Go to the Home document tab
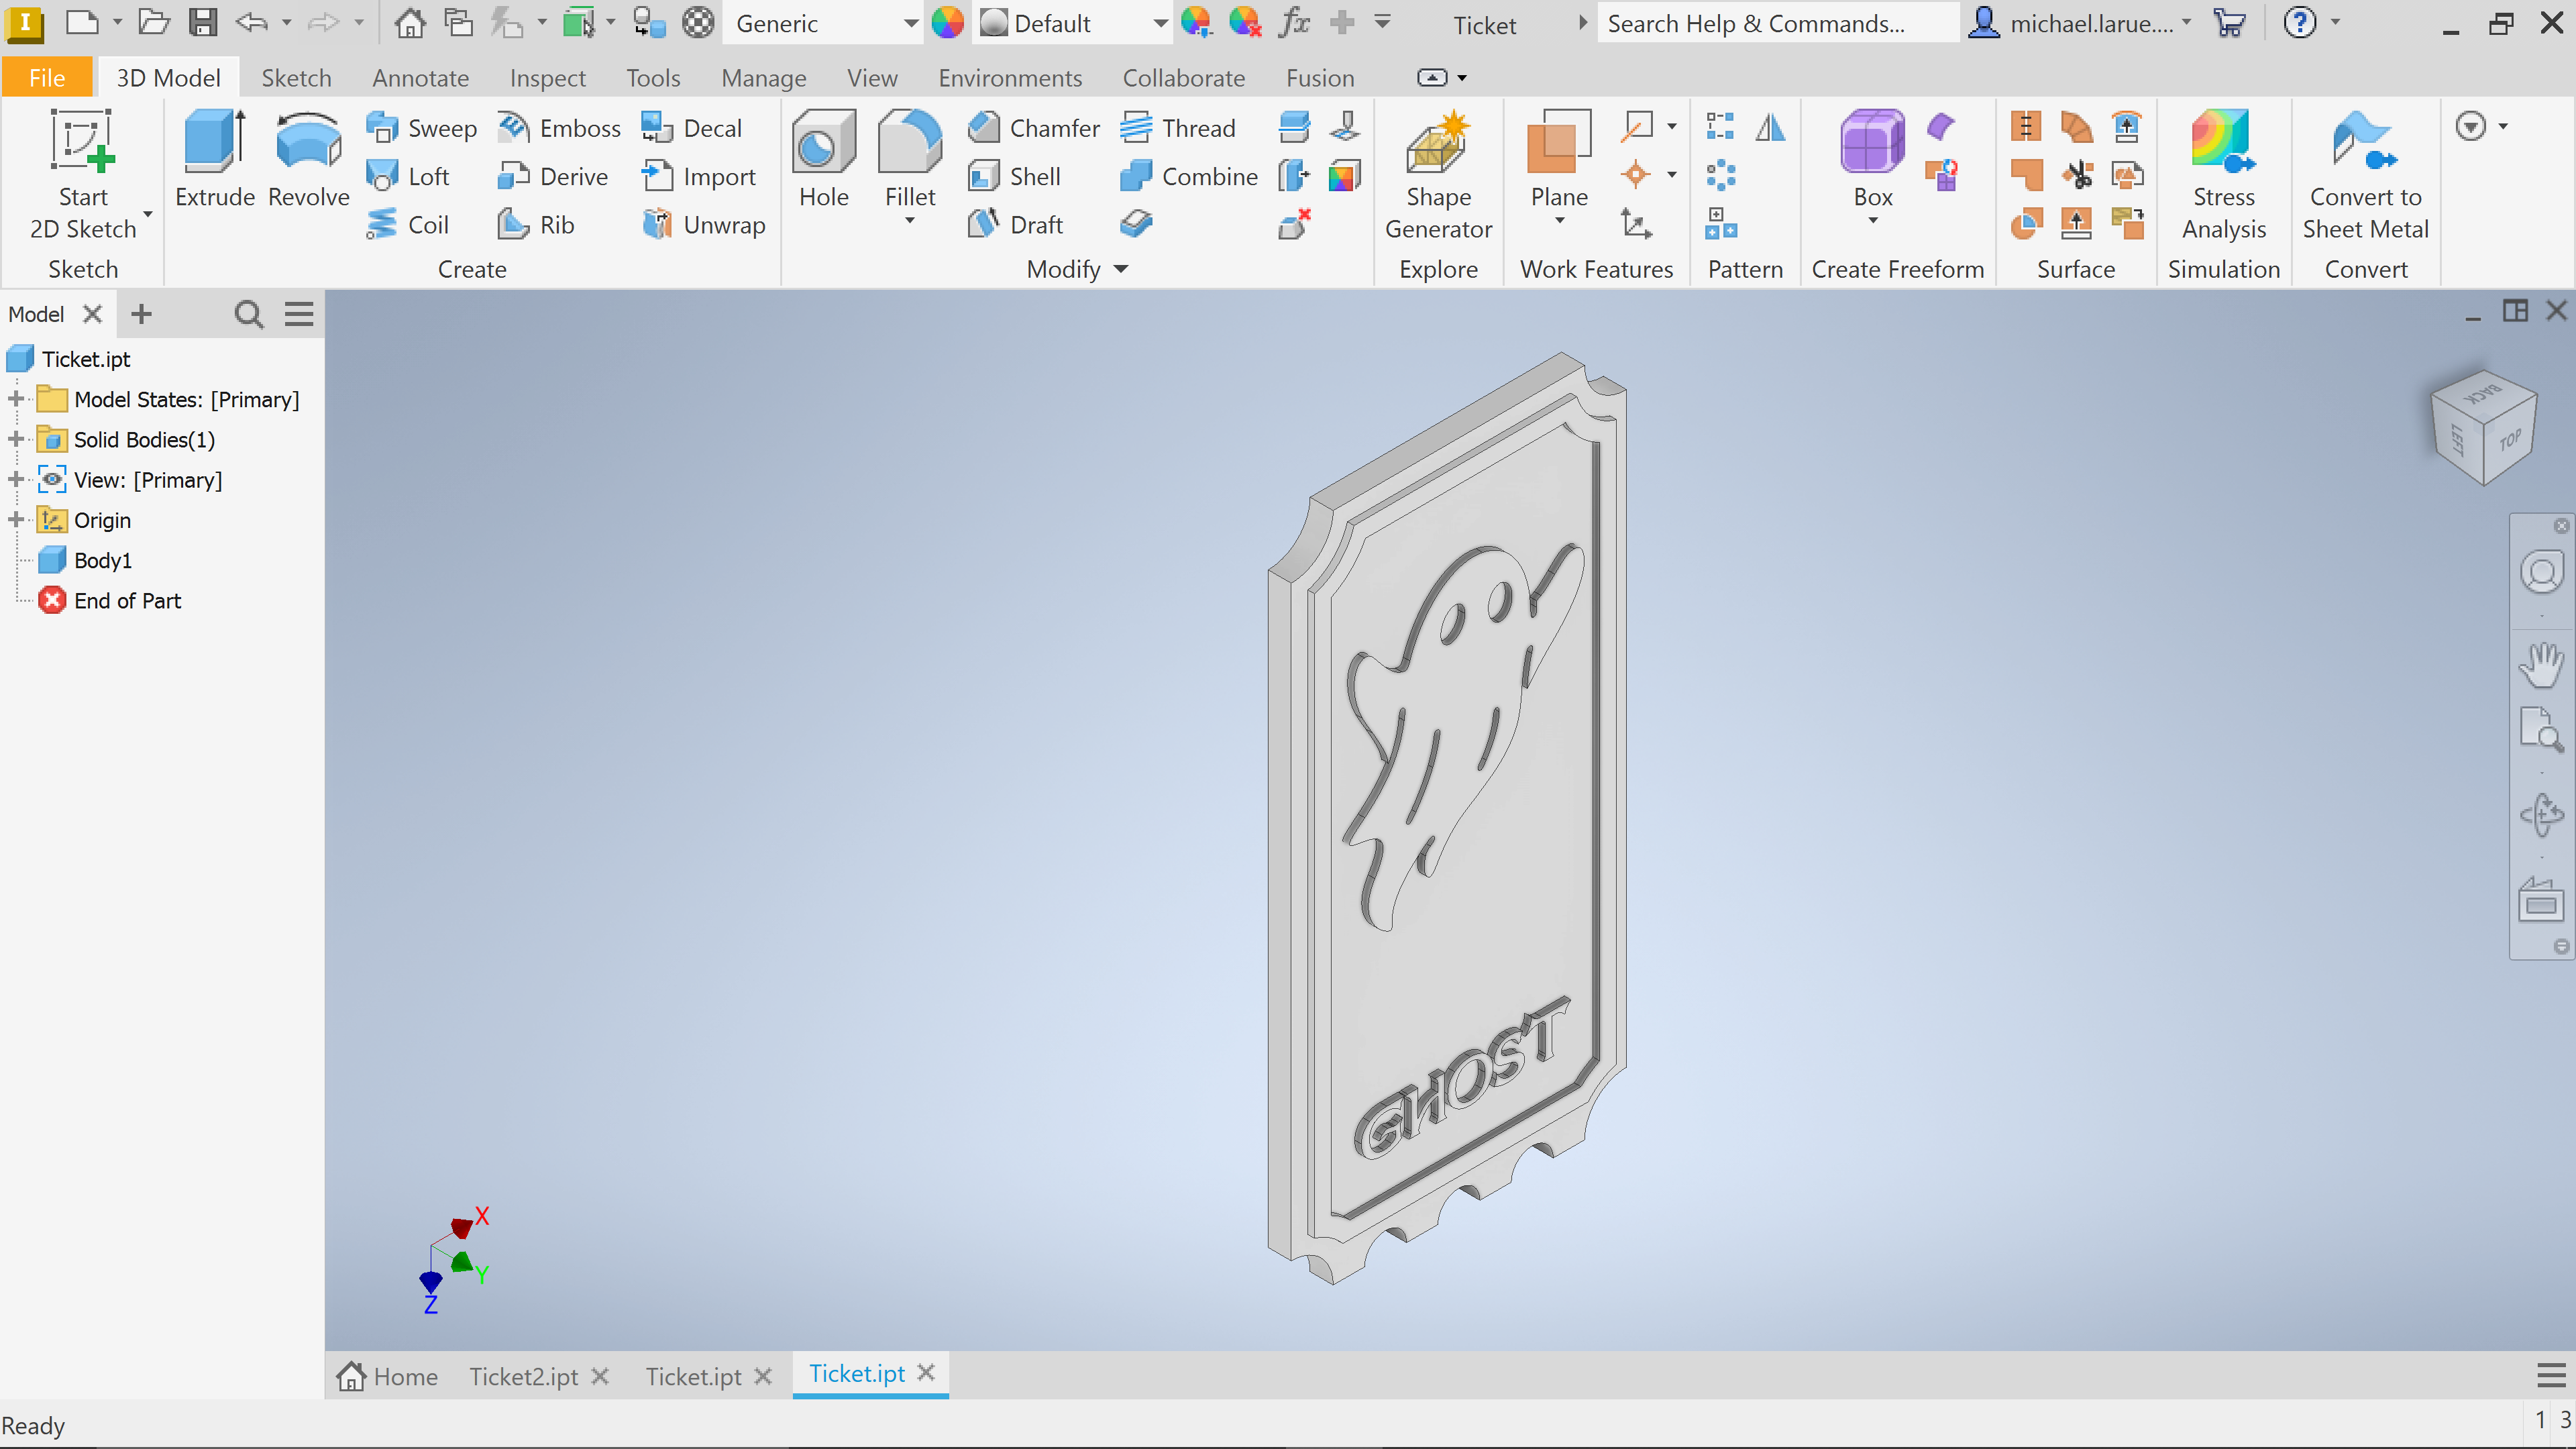The width and height of the screenshot is (2576, 1449). tap(388, 1377)
